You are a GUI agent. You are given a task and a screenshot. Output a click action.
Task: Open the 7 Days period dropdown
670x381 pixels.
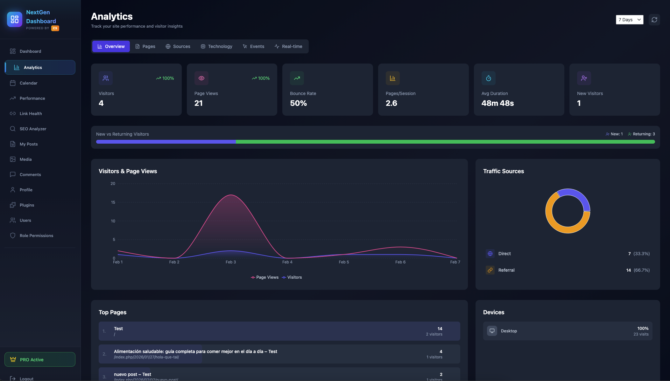pos(629,20)
